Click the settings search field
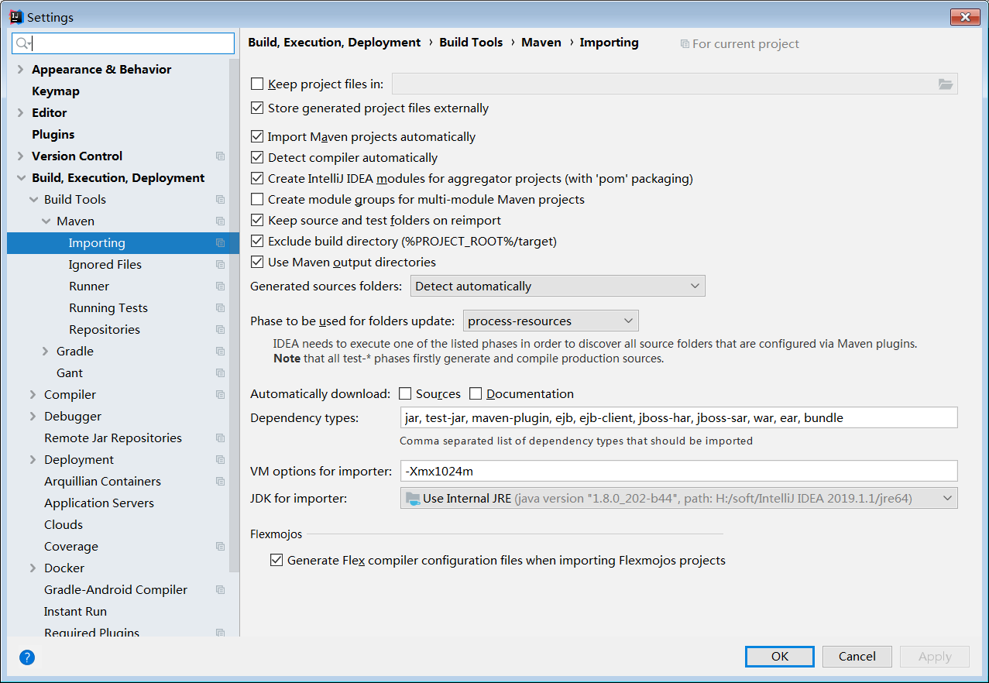Image resolution: width=989 pixels, height=683 pixels. 123,43
